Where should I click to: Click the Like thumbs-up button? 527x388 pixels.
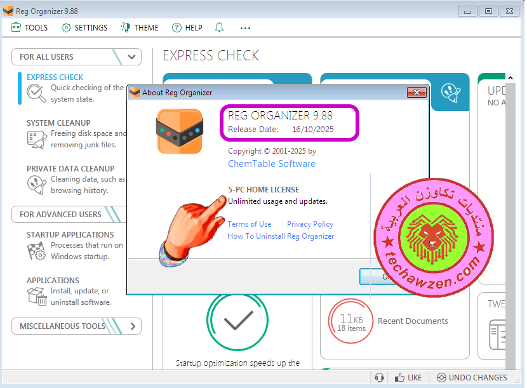[408, 378]
